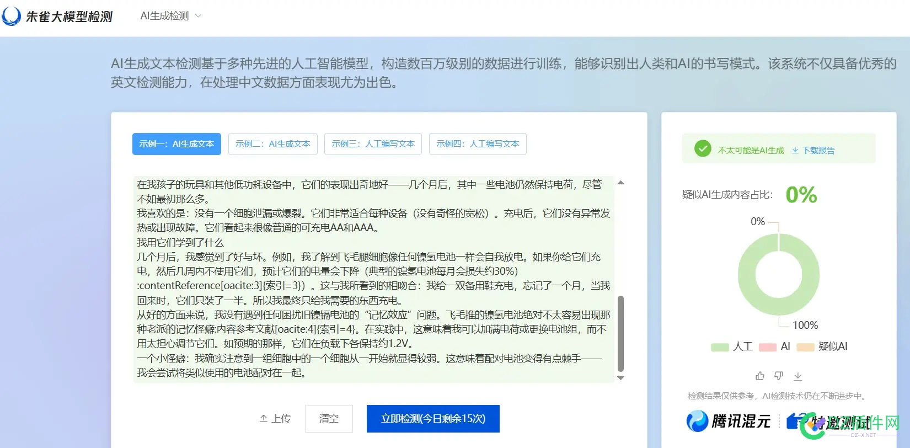Select 示例二：AI生成文本 tab

pos(273,144)
